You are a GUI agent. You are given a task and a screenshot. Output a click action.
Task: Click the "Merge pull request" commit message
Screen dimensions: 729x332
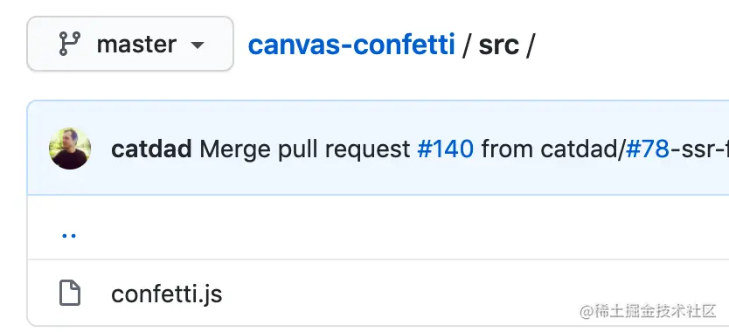pyautogui.click(x=304, y=149)
